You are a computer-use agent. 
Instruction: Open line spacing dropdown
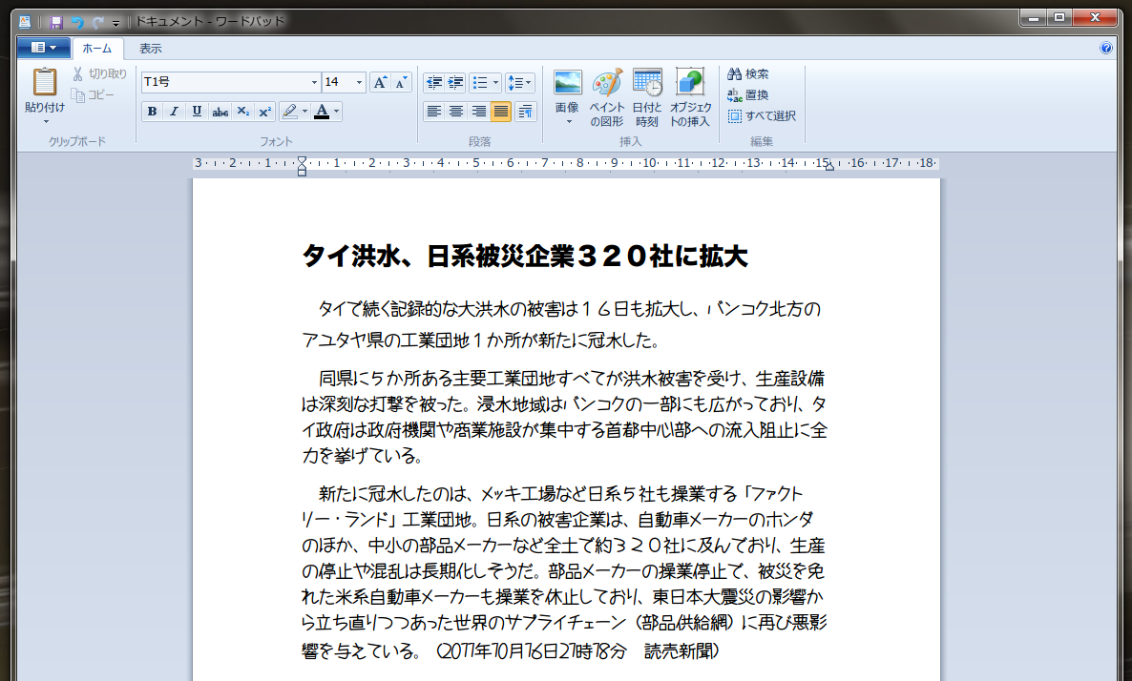519,83
